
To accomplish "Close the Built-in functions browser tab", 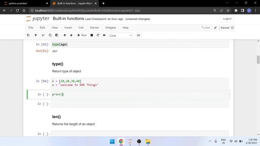I will [96, 3].
